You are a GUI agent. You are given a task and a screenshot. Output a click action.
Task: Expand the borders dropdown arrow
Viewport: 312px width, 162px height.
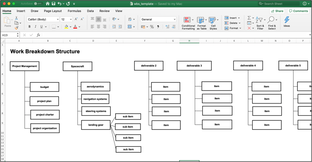pos(58,27)
